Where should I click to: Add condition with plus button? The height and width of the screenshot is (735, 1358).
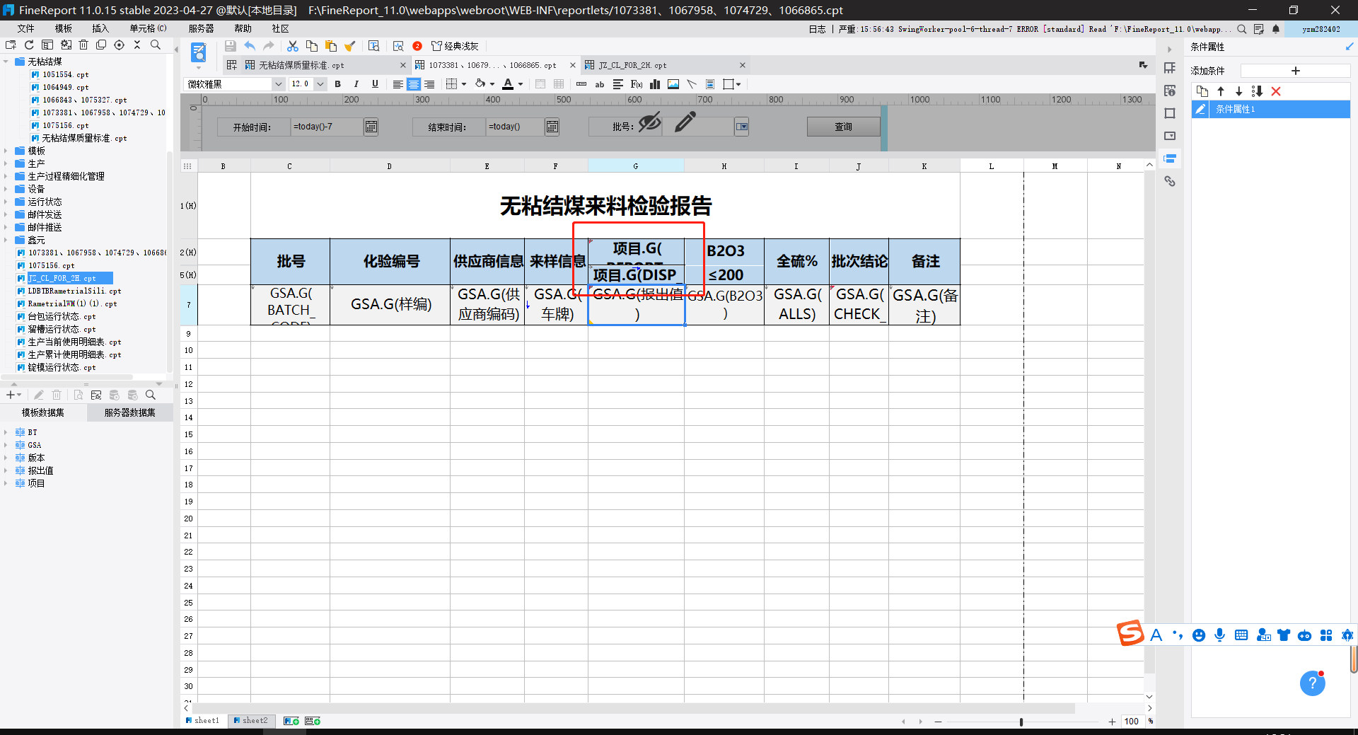(1296, 71)
